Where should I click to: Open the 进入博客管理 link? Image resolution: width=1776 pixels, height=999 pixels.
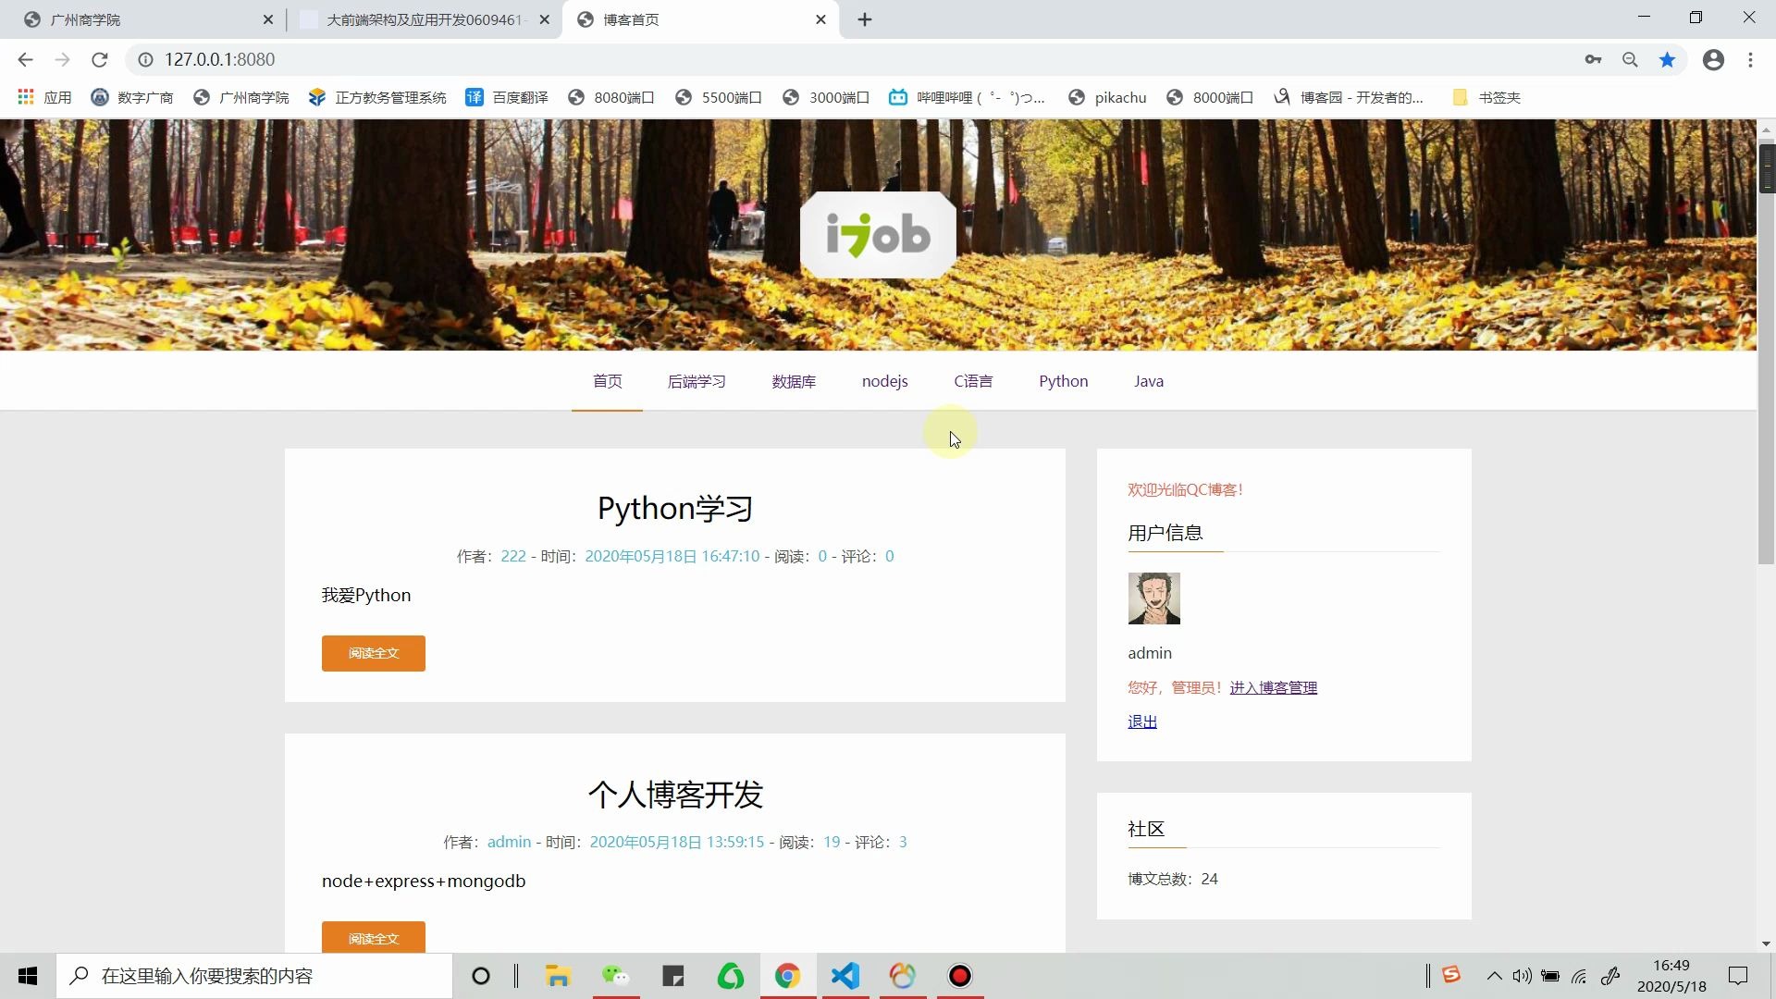[x=1273, y=687]
